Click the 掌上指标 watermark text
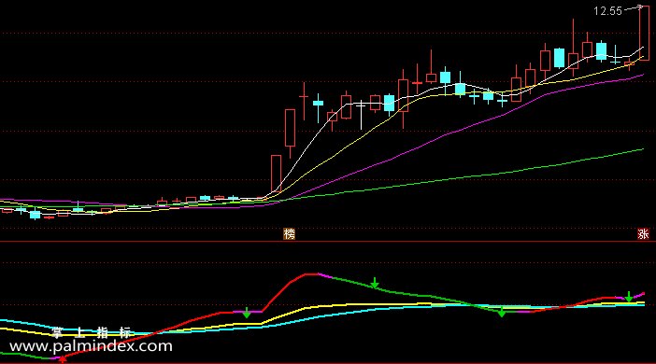This screenshot has height=364, width=656. point(92,332)
